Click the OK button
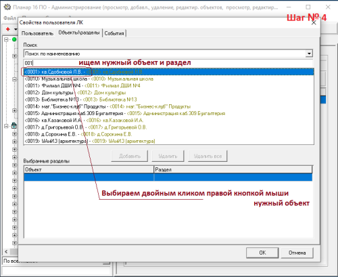Image resolution: width=338 pixels, height=277 pixels. (x=262, y=253)
